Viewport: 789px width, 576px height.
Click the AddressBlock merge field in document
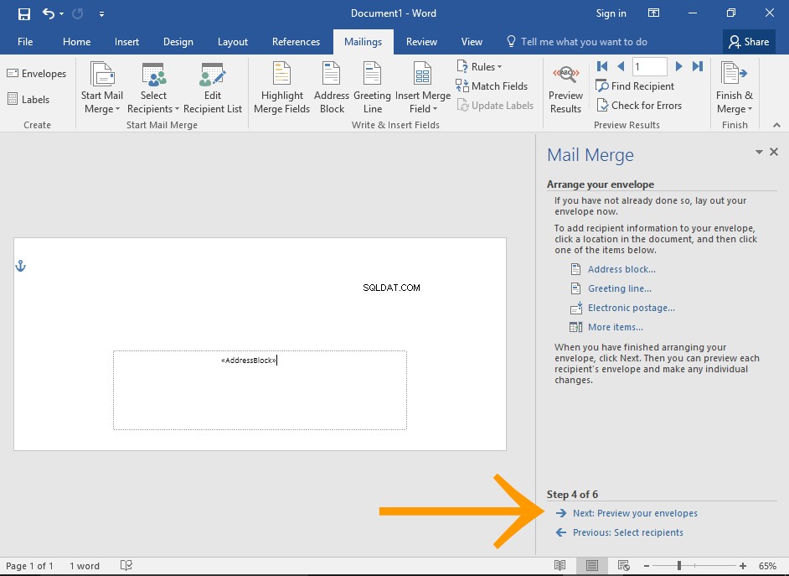pyautogui.click(x=249, y=361)
